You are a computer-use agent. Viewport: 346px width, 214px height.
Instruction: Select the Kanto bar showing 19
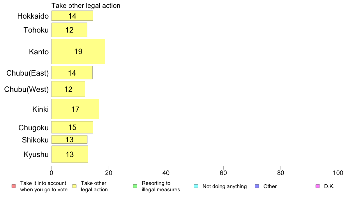78,51
